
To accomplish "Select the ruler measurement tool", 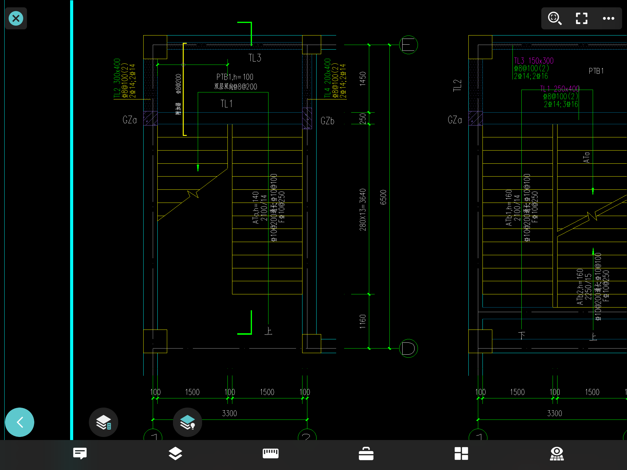I will click(x=271, y=453).
